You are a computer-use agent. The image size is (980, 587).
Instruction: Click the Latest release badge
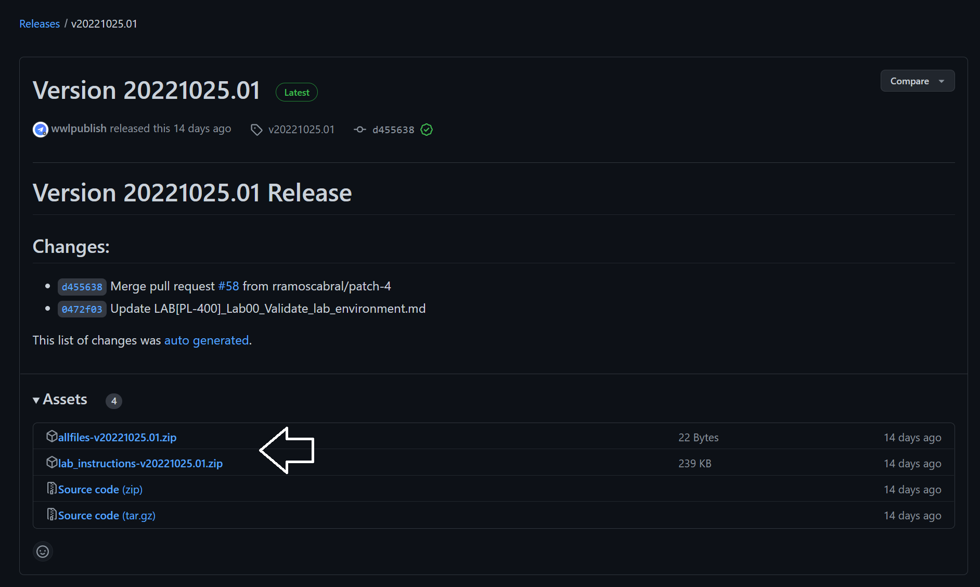pyautogui.click(x=296, y=92)
